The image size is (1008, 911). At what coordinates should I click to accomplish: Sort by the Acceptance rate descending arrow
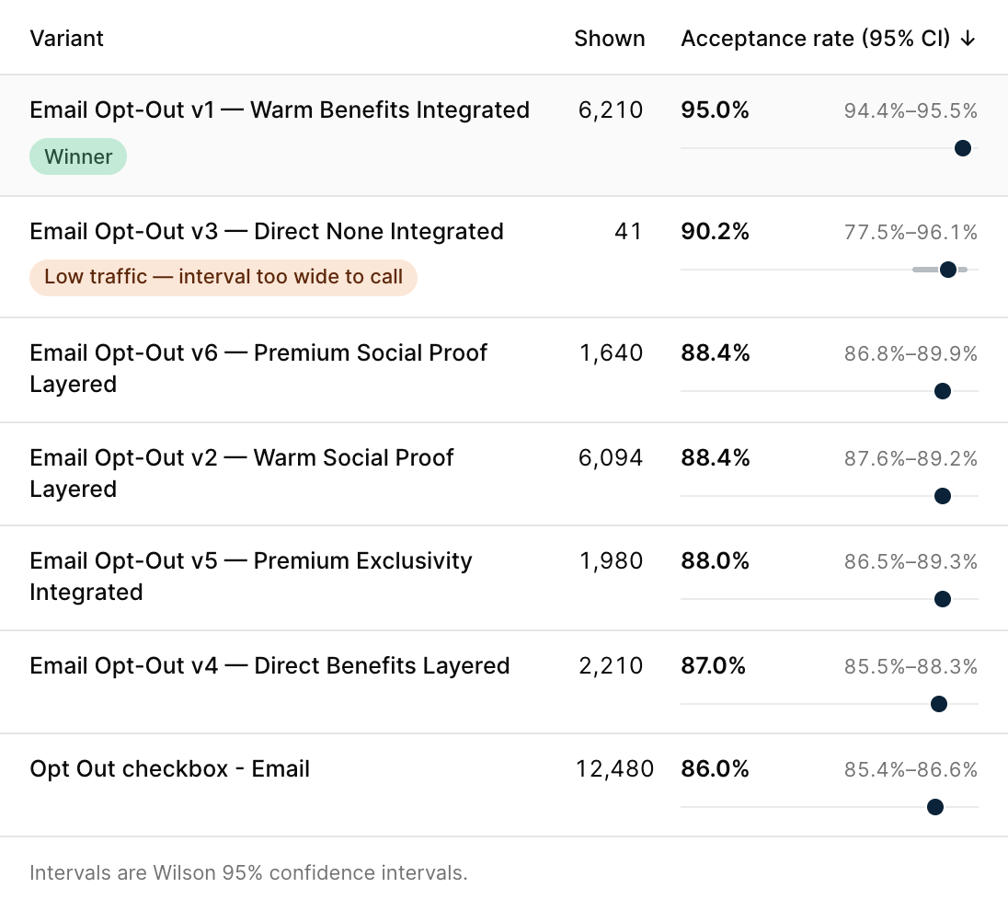968,39
